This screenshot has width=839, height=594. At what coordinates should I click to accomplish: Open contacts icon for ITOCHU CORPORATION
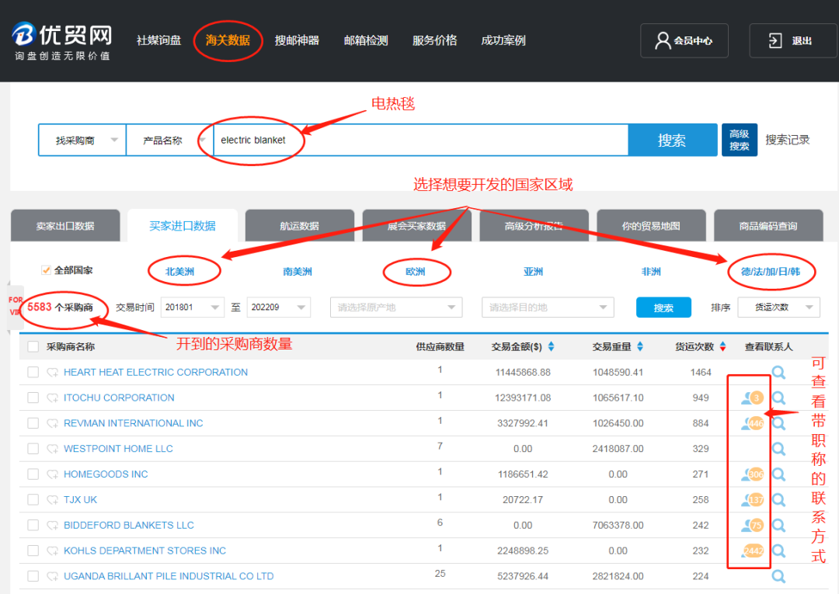click(751, 398)
